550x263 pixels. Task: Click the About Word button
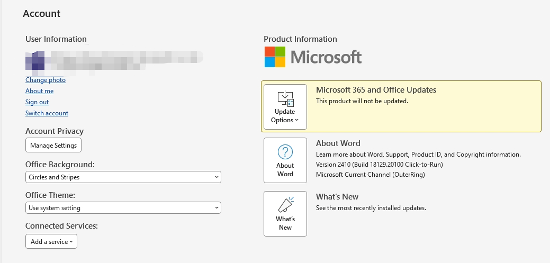coord(285,160)
